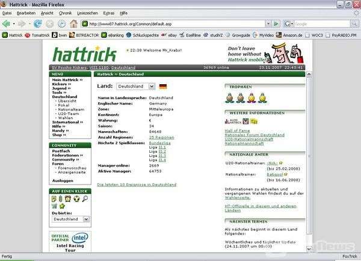Click the green Go arrow beside address bar

click(x=276, y=23)
